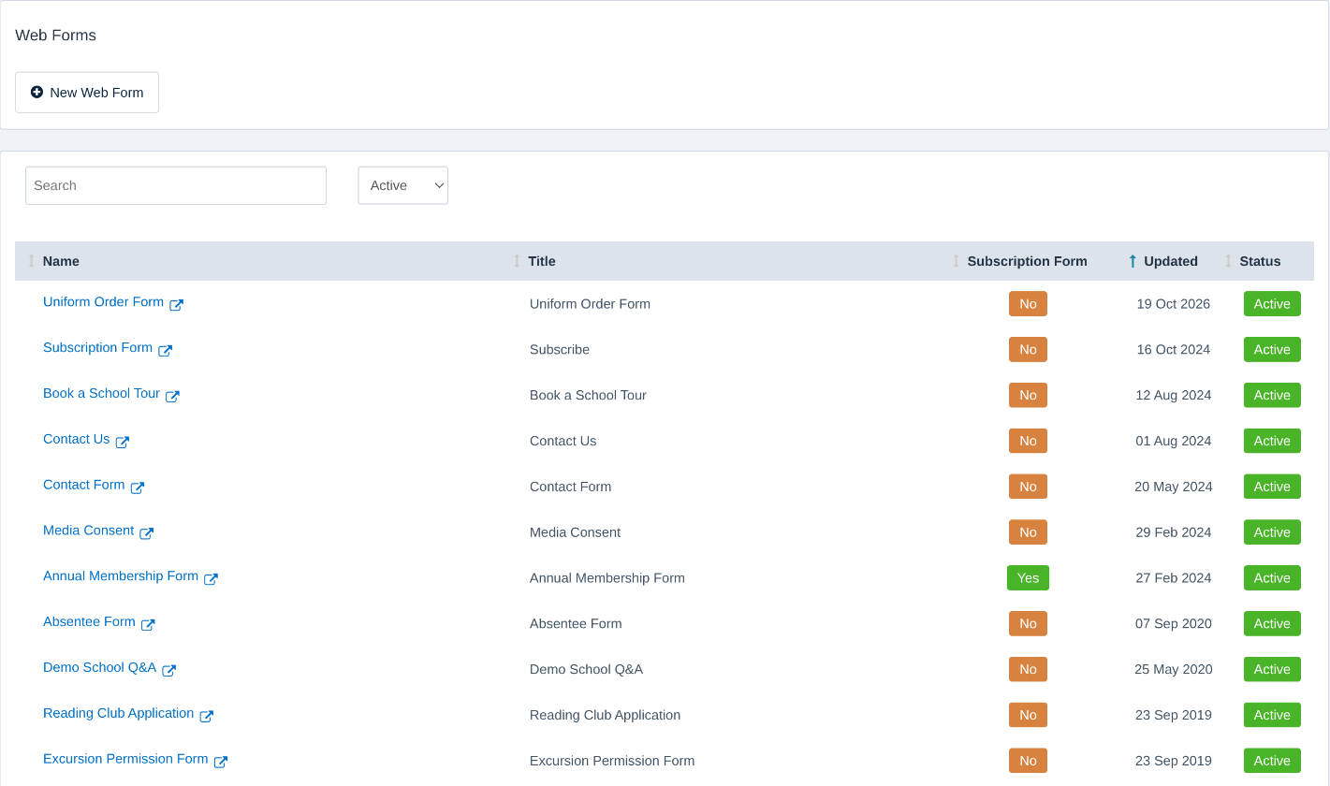The image size is (1330, 786).
Task: Focus the Search input field
Action: pos(176,185)
